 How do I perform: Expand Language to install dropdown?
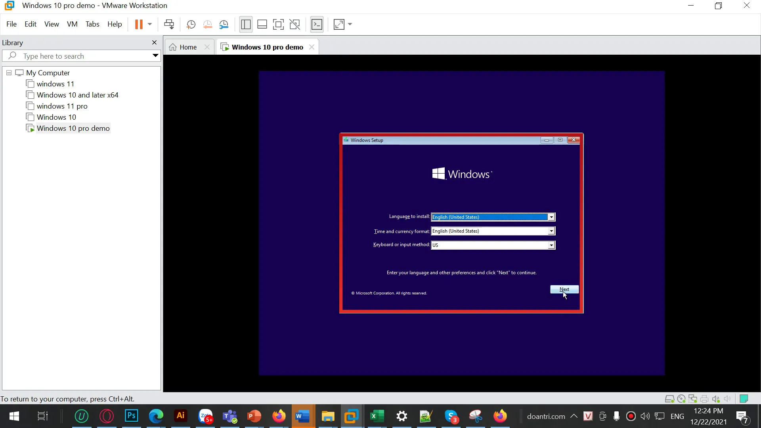pyautogui.click(x=551, y=217)
